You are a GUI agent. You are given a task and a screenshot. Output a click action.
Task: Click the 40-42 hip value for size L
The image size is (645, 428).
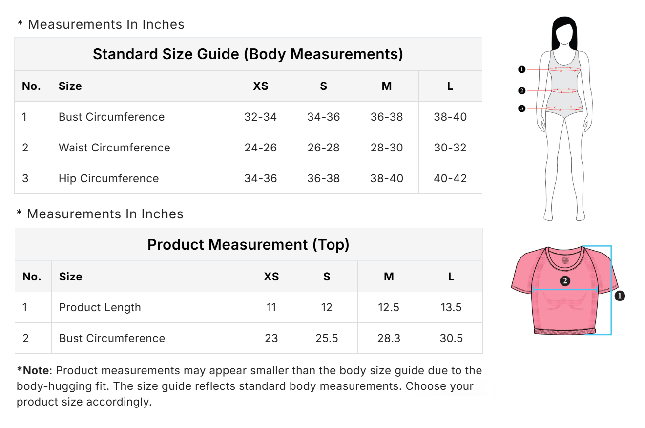[450, 178]
